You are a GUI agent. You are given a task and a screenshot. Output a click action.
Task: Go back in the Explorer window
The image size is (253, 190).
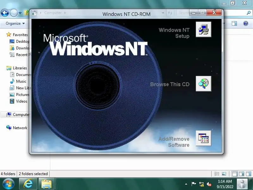pyautogui.click(x=5, y=13)
